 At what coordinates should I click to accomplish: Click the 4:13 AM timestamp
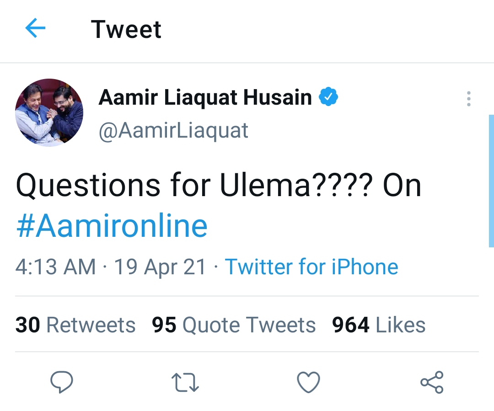(55, 267)
